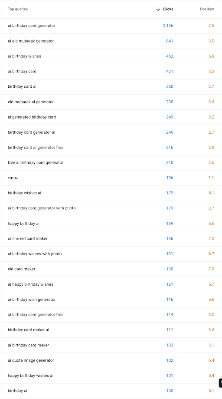Open the 'ai birthday wishes' query row
The image size is (222, 399).
pyautogui.click(x=111, y=56)
